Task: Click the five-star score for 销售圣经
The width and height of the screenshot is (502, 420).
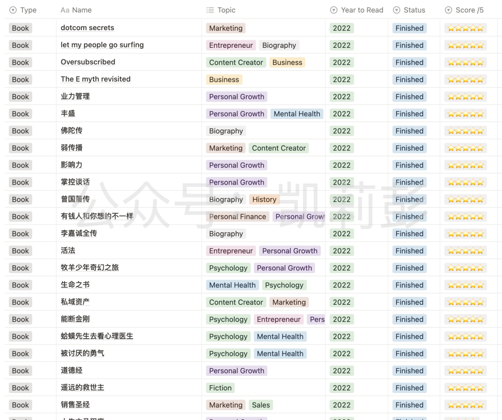Action: [465, 405]
